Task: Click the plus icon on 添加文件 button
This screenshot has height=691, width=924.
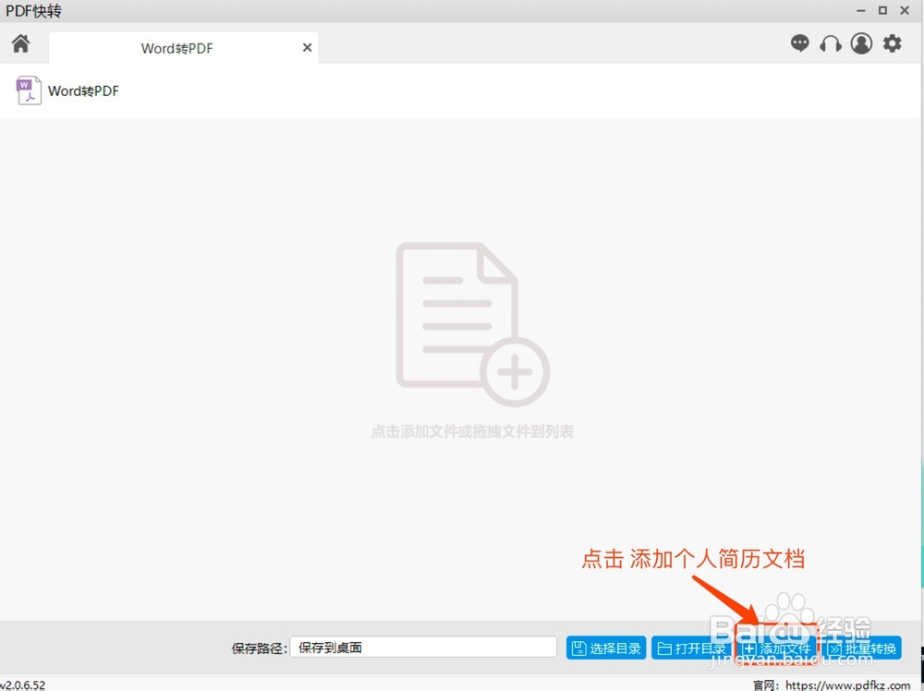Action: (x=749, y=648)
